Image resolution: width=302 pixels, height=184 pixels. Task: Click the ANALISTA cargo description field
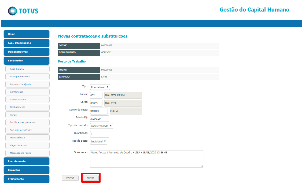[123, 103]
